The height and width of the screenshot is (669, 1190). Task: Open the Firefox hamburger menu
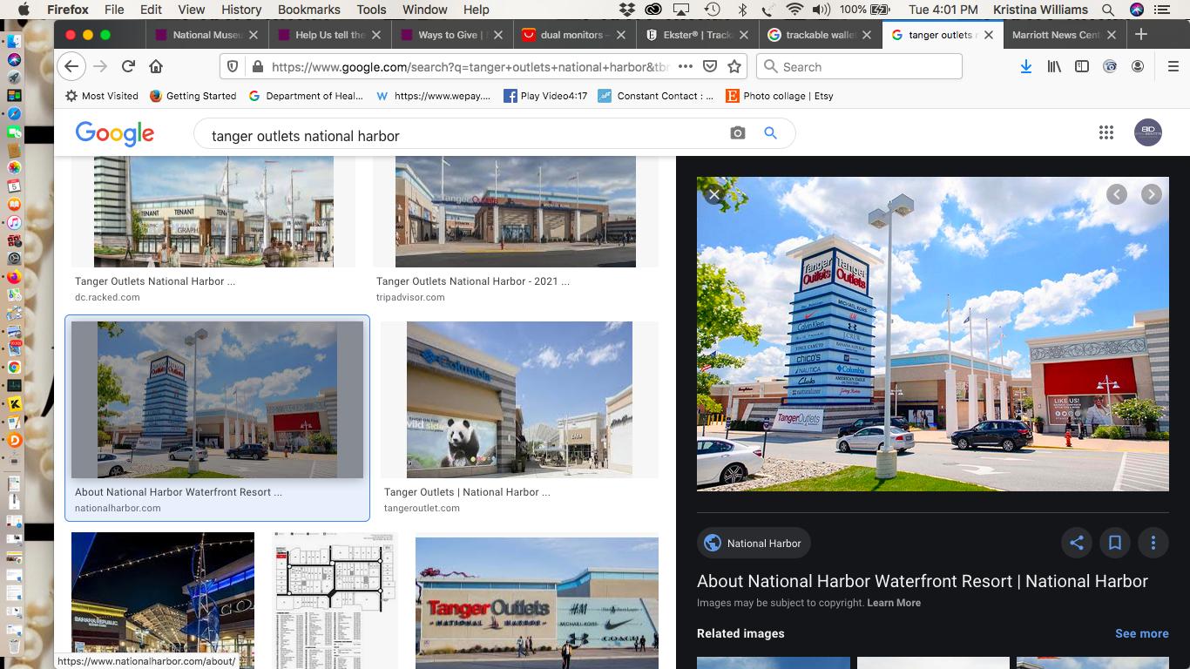[x=1173, y=66]
